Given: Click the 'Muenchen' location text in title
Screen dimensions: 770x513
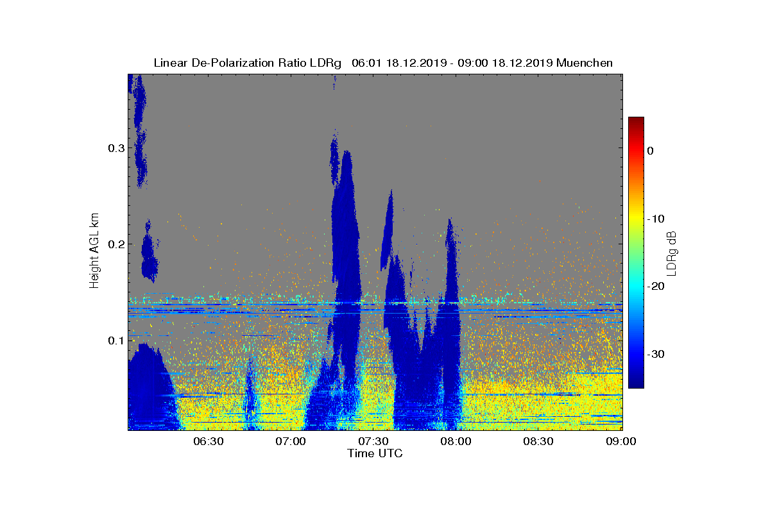Looking at the screenshot, I should [585, 63].
